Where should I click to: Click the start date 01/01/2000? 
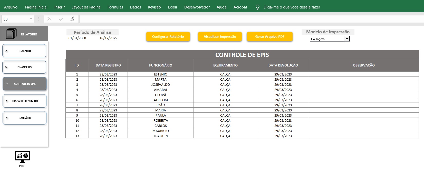pos(77,38)
